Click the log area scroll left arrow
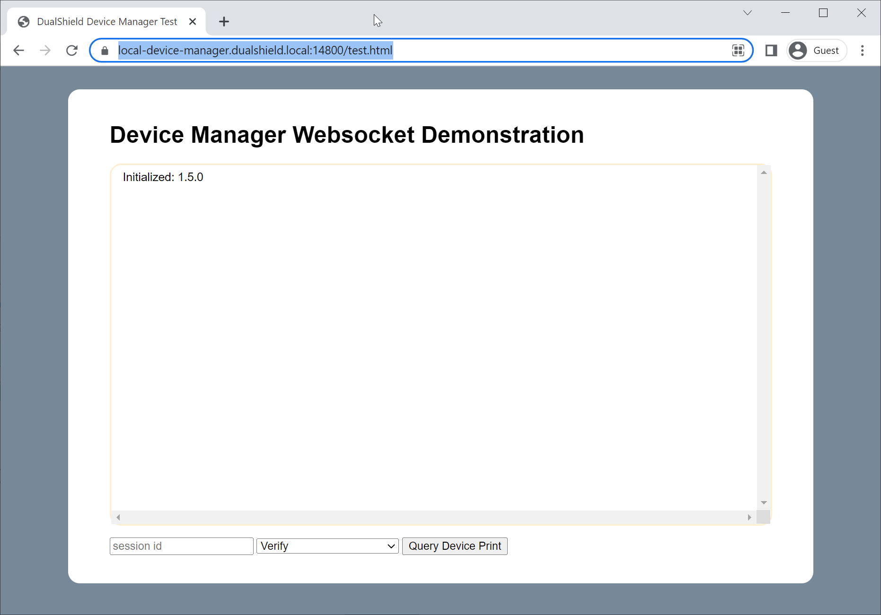 click(118, 517)
